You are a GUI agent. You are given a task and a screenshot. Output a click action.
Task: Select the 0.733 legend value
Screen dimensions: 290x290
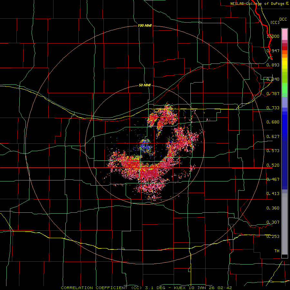pos(273,108)
